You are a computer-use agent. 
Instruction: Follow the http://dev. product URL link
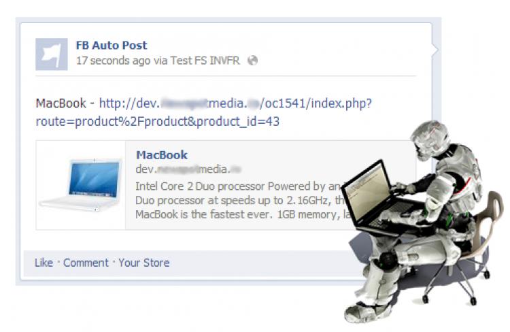coord(235,103)
